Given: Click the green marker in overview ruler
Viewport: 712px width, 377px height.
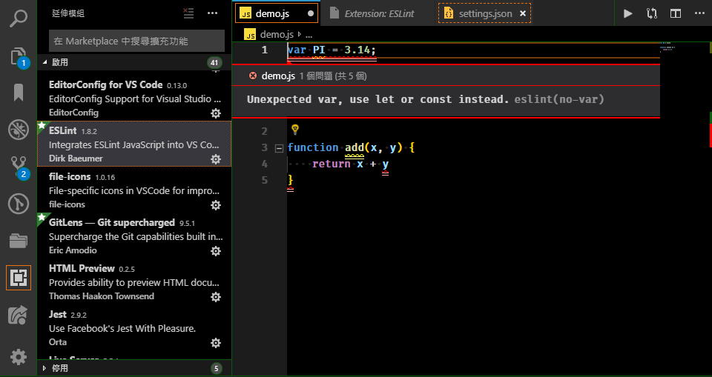Looking at the screenshot, I should [711, 118].
